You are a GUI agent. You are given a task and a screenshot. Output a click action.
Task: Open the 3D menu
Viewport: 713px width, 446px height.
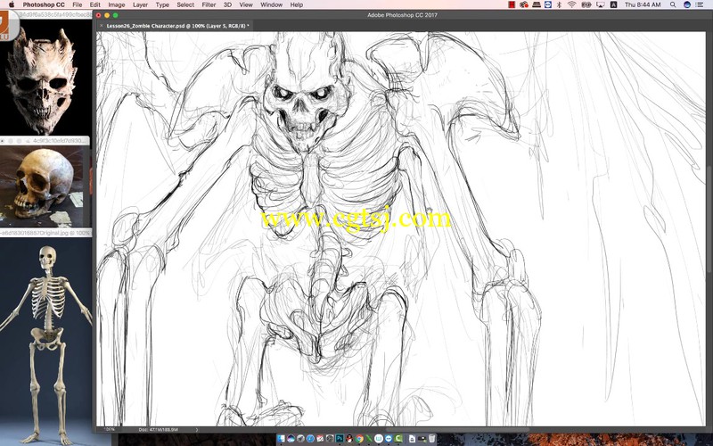pyautogui.click(x=227, y=4)
